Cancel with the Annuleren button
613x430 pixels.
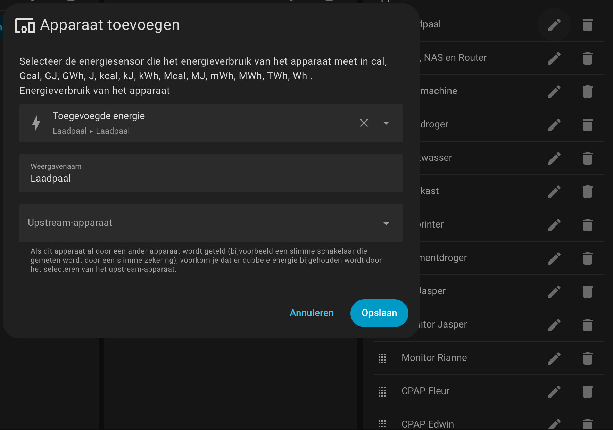(312, 313)
